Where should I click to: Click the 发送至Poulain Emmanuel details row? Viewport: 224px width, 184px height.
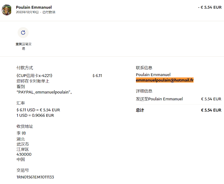159,99
